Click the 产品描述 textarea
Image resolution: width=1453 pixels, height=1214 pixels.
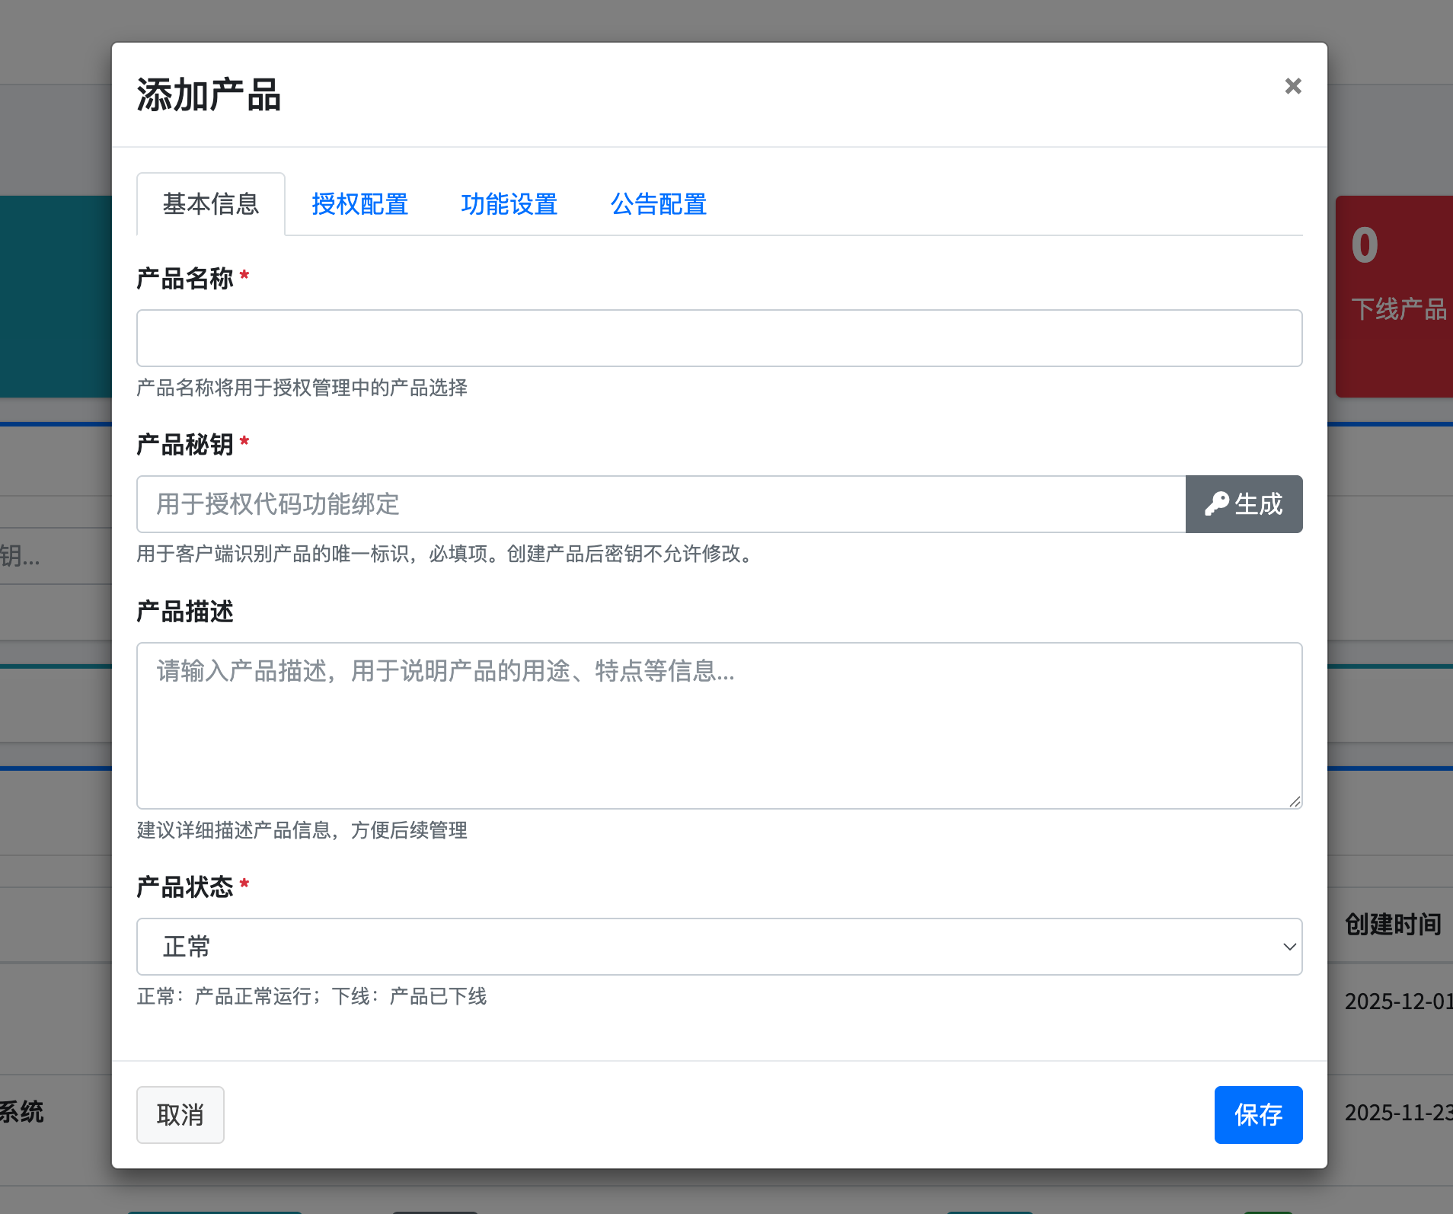click(x=718, y=725)
